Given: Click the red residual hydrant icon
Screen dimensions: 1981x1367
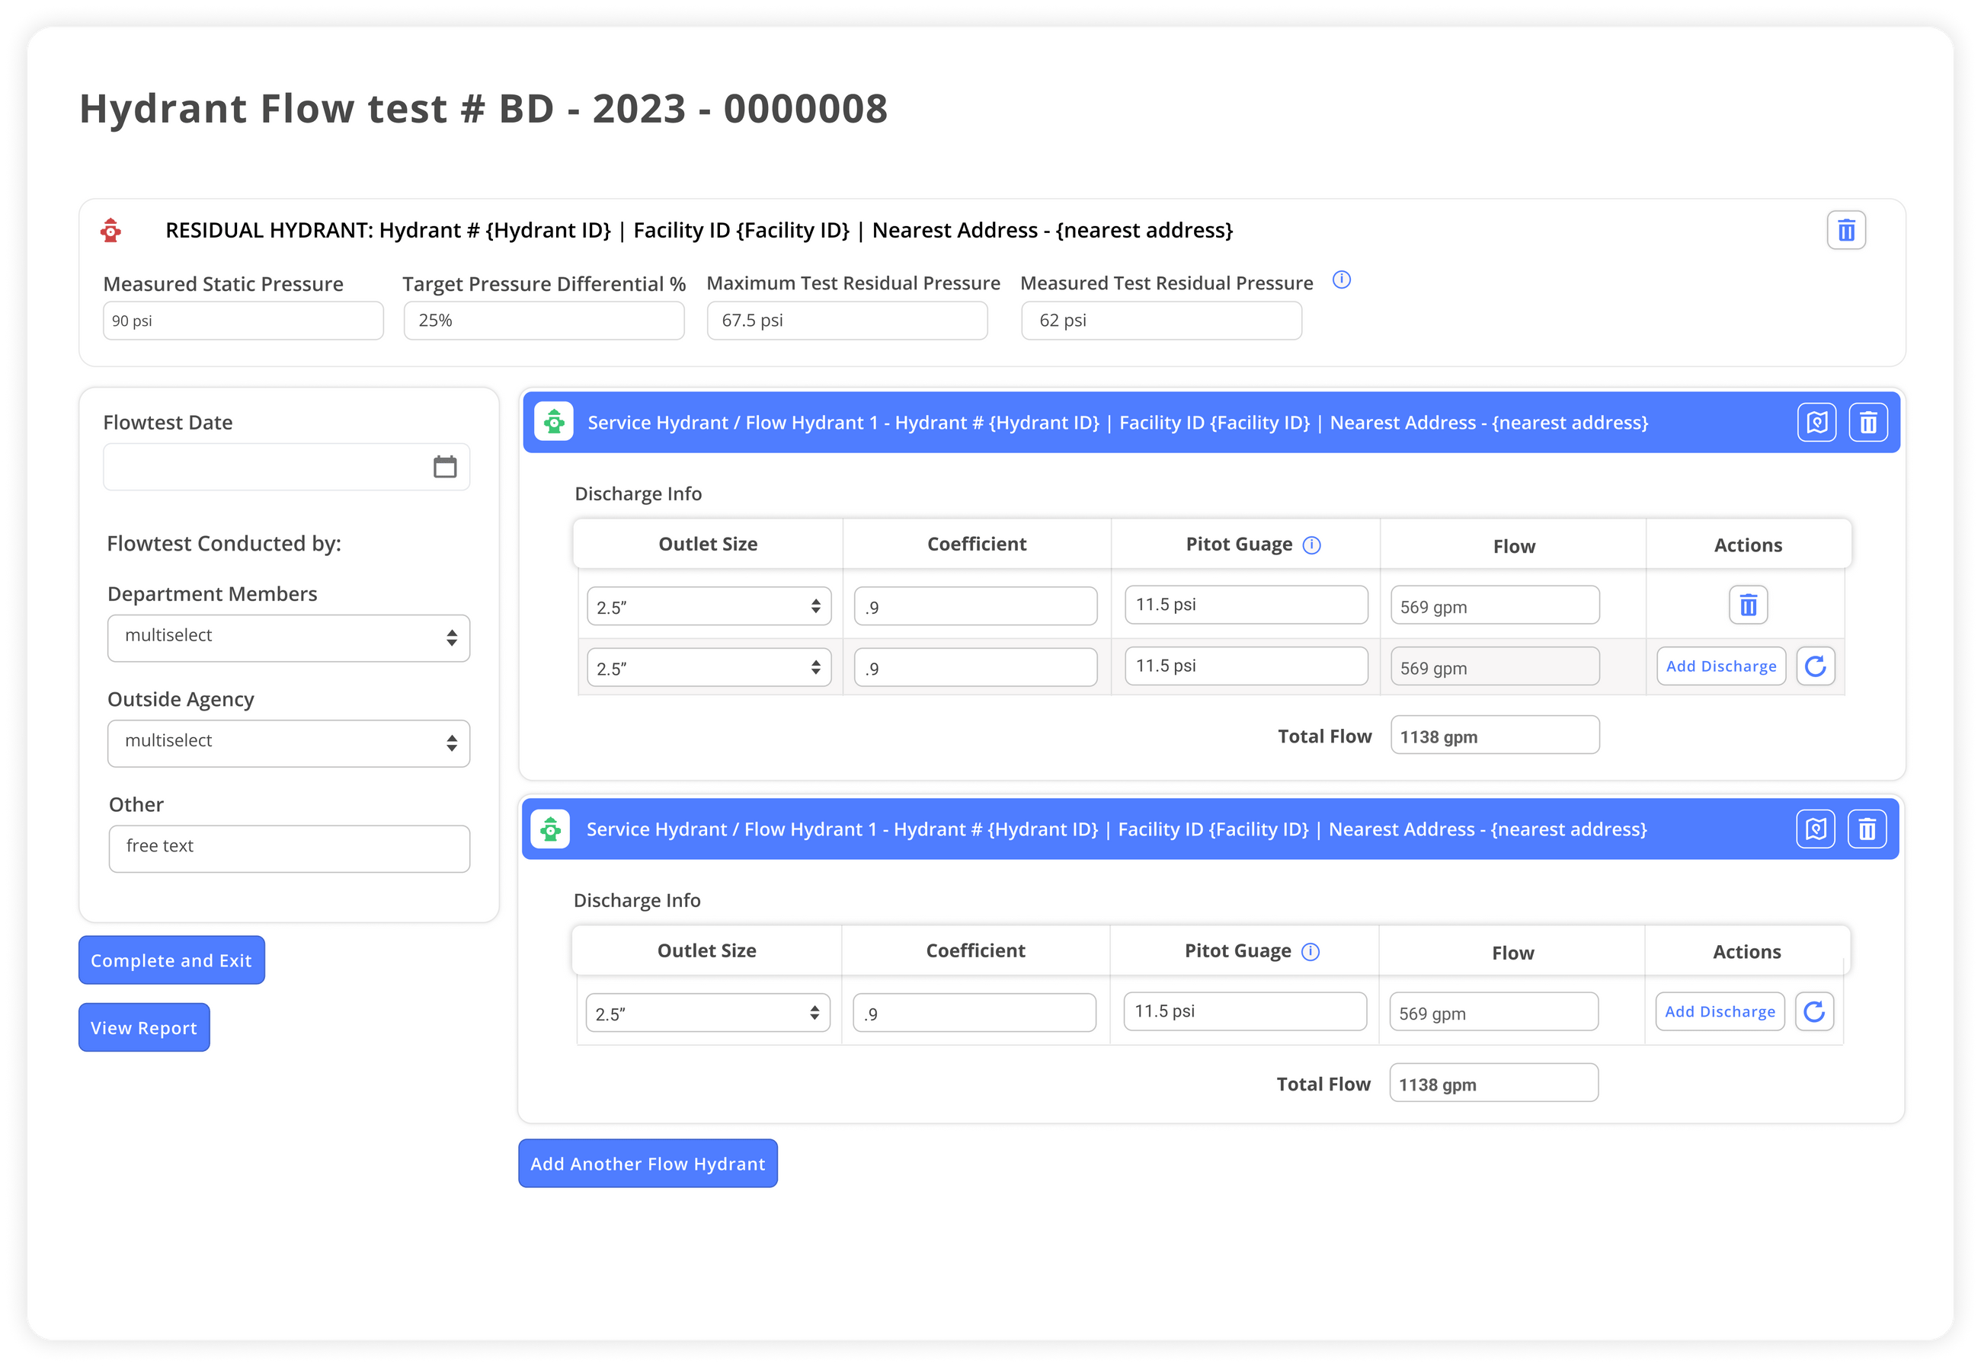Looking at the screenshot, I should coord(111,229).
